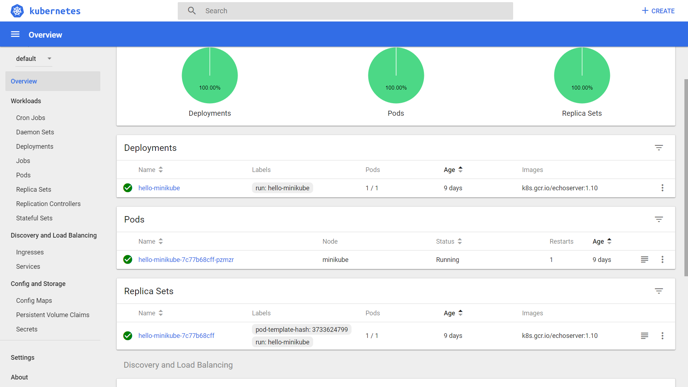Open filter in Deployments card

click(x=659, y=148)
